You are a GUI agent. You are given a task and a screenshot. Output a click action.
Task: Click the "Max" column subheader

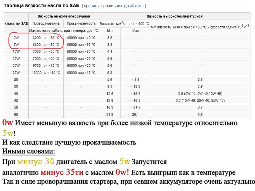tap(135, 31)
